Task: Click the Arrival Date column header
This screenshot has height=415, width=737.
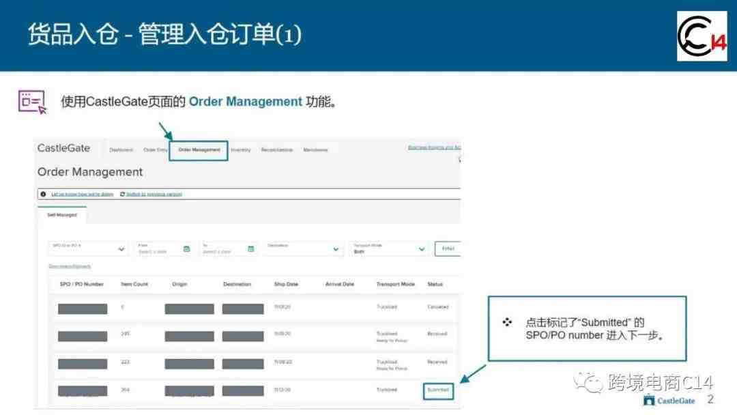Action: pos(339,285)
